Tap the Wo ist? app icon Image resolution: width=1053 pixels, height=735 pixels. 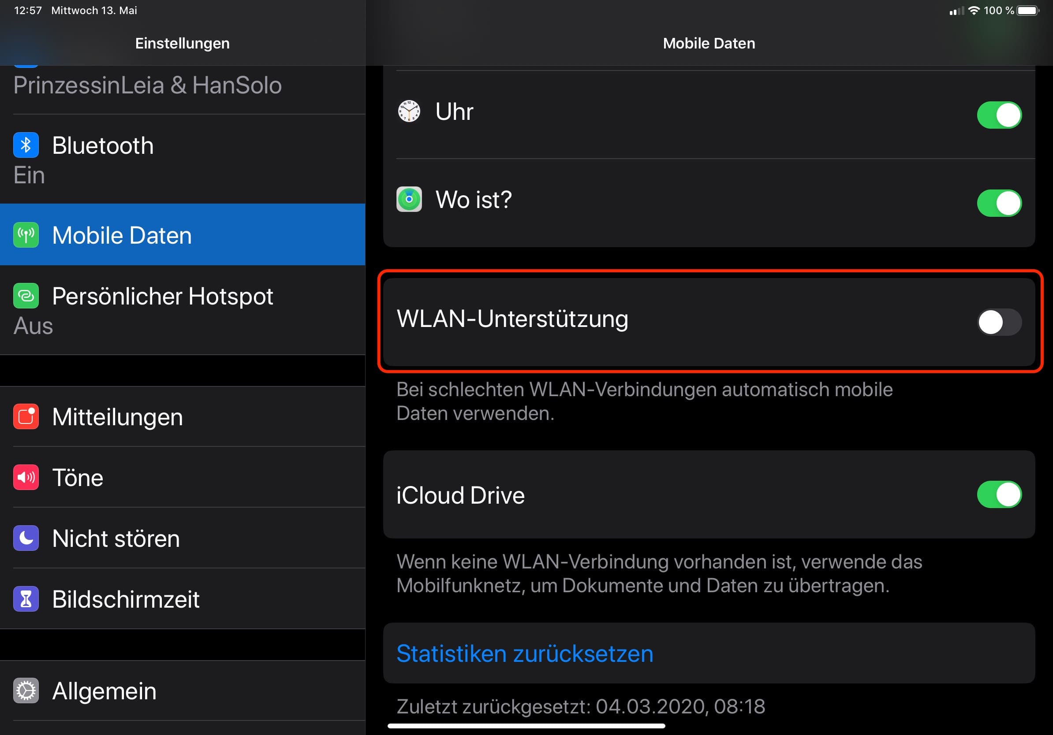coord(409,199)
